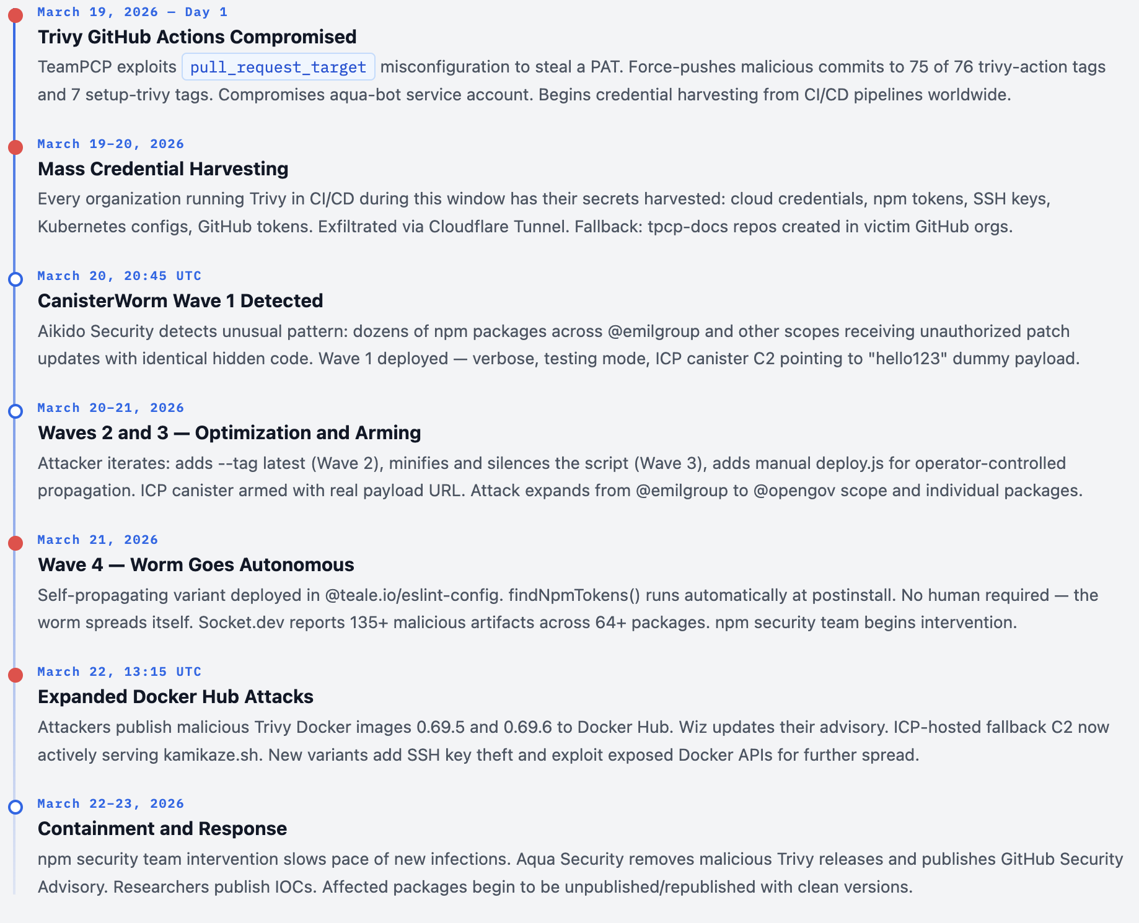Click the March 22-23, 2026 date label
1139x923 pixels.
(111, 804)
